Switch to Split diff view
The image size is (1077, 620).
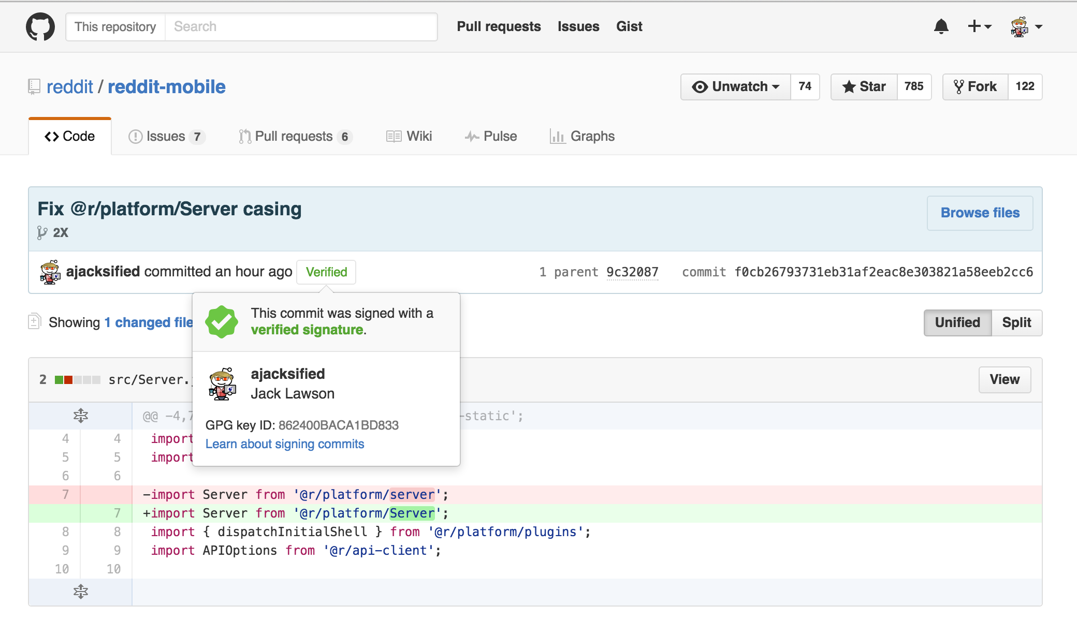tap(1016, 322)
